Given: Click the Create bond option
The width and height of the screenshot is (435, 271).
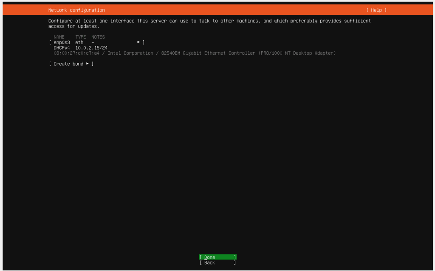Looking at the screenshot, I should point(68,64).
